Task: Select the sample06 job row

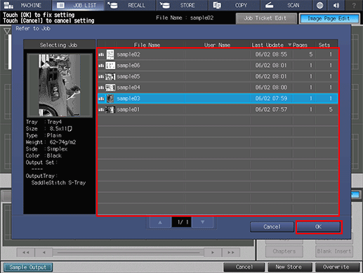Action: (x=218, y=65)
